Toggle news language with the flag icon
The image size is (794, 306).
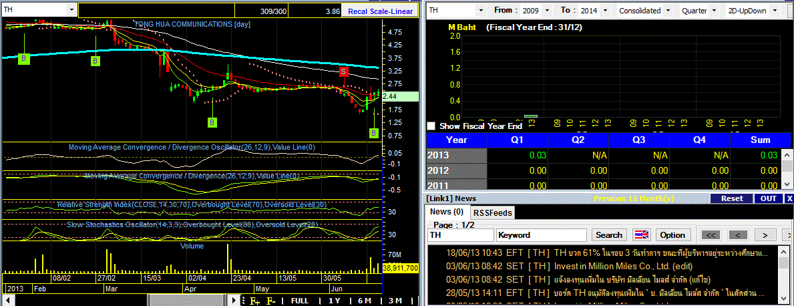642,235
